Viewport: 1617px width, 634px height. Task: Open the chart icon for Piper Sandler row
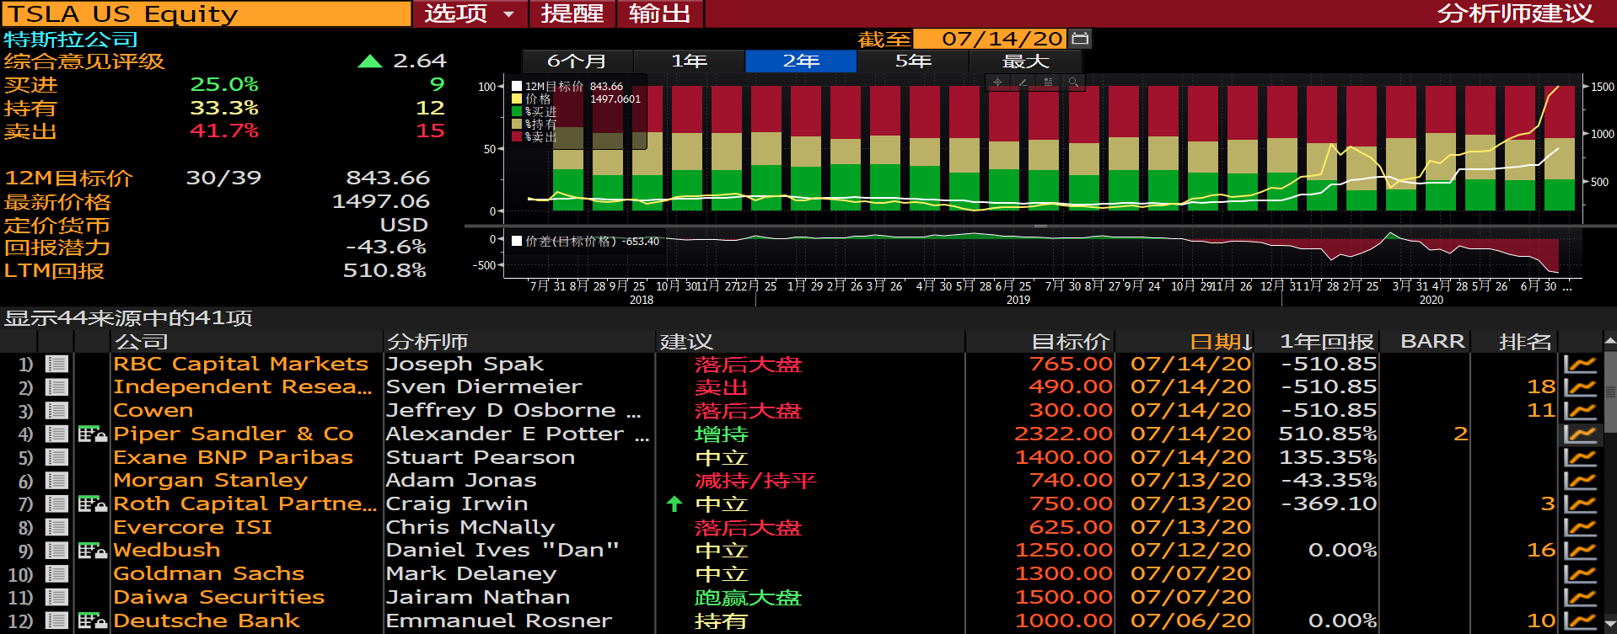(x=1581, y=434)
